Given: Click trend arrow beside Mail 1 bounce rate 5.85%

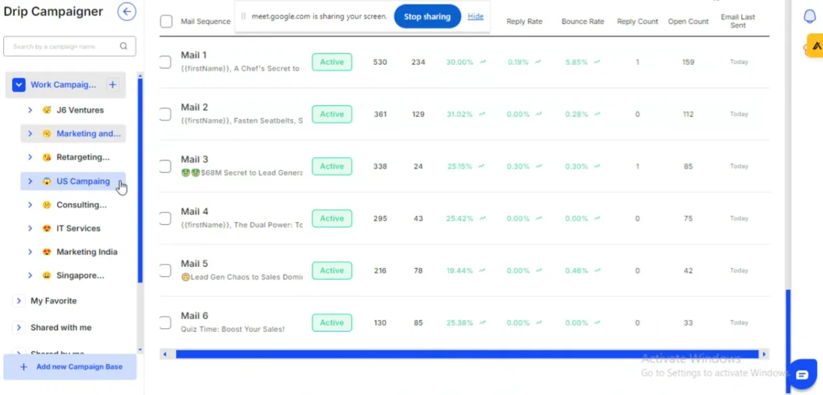Looking at the screenshot, I should tap(597, 62).
